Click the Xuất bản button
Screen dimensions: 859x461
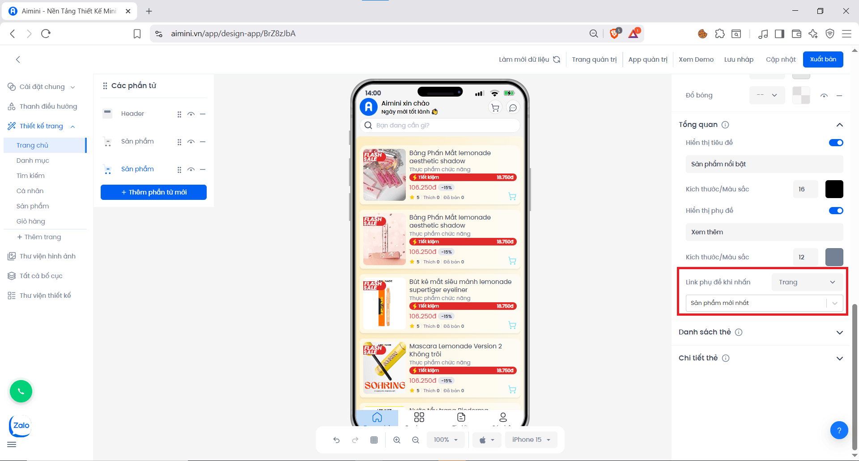(x=823, y=59)
